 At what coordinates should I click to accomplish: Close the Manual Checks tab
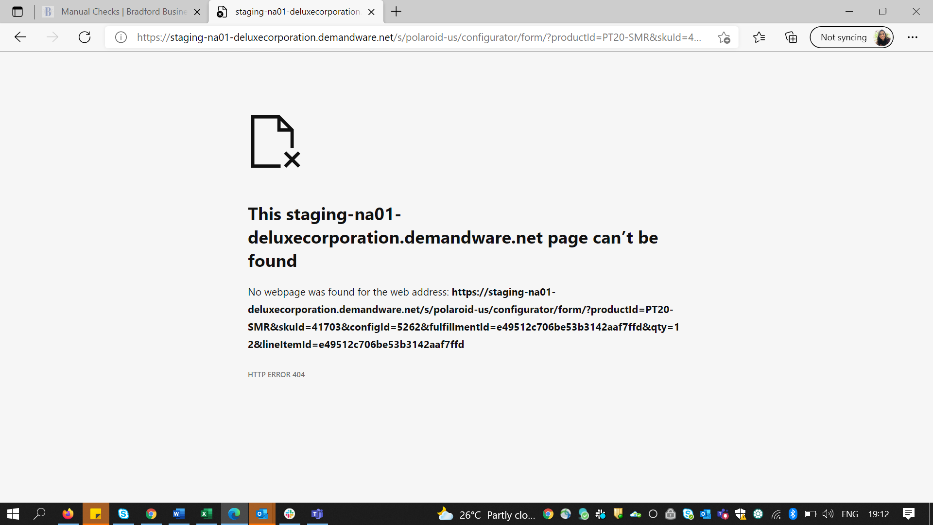pyautogui.click(x=197, y=12)
